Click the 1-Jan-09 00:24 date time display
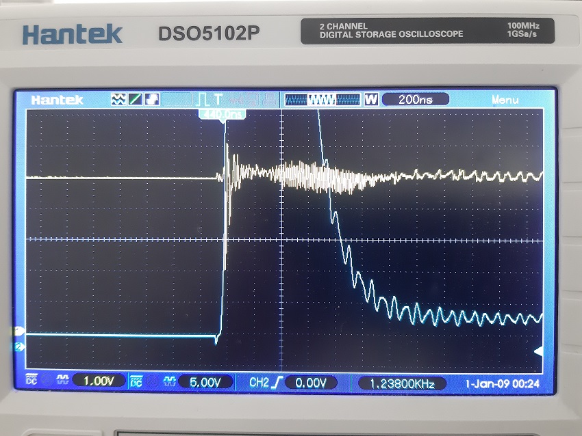582x436 pixels. pyautogui.click(x=502, y=384)
